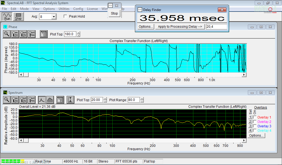Image resolution: width=282 pixels, height=165 pixels.
Task: Open the Avg dropdown arrow
Action: tap(54, 17)
